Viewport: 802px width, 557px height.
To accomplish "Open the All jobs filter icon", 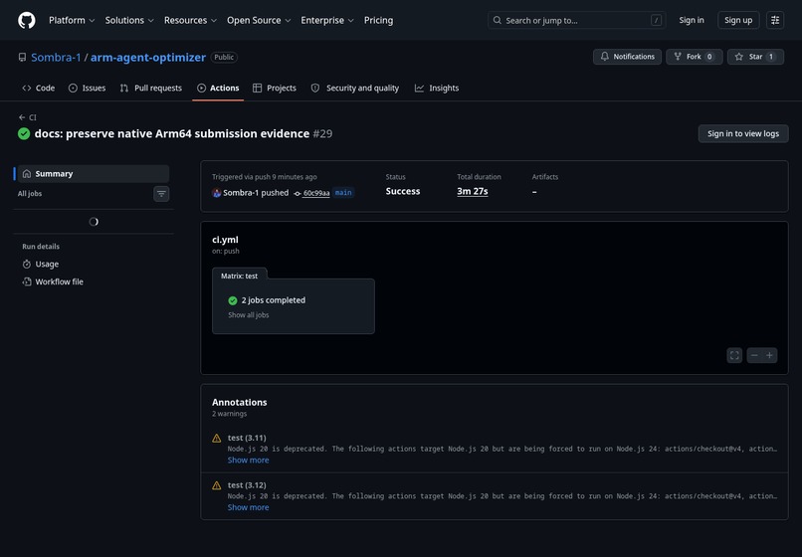I will point(161,194).
